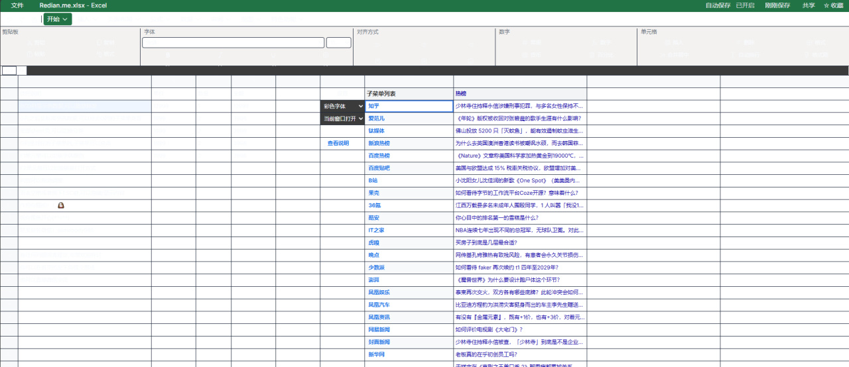
Task: Open hot item 《年轮》版权被收回
Action: [517, 119]
